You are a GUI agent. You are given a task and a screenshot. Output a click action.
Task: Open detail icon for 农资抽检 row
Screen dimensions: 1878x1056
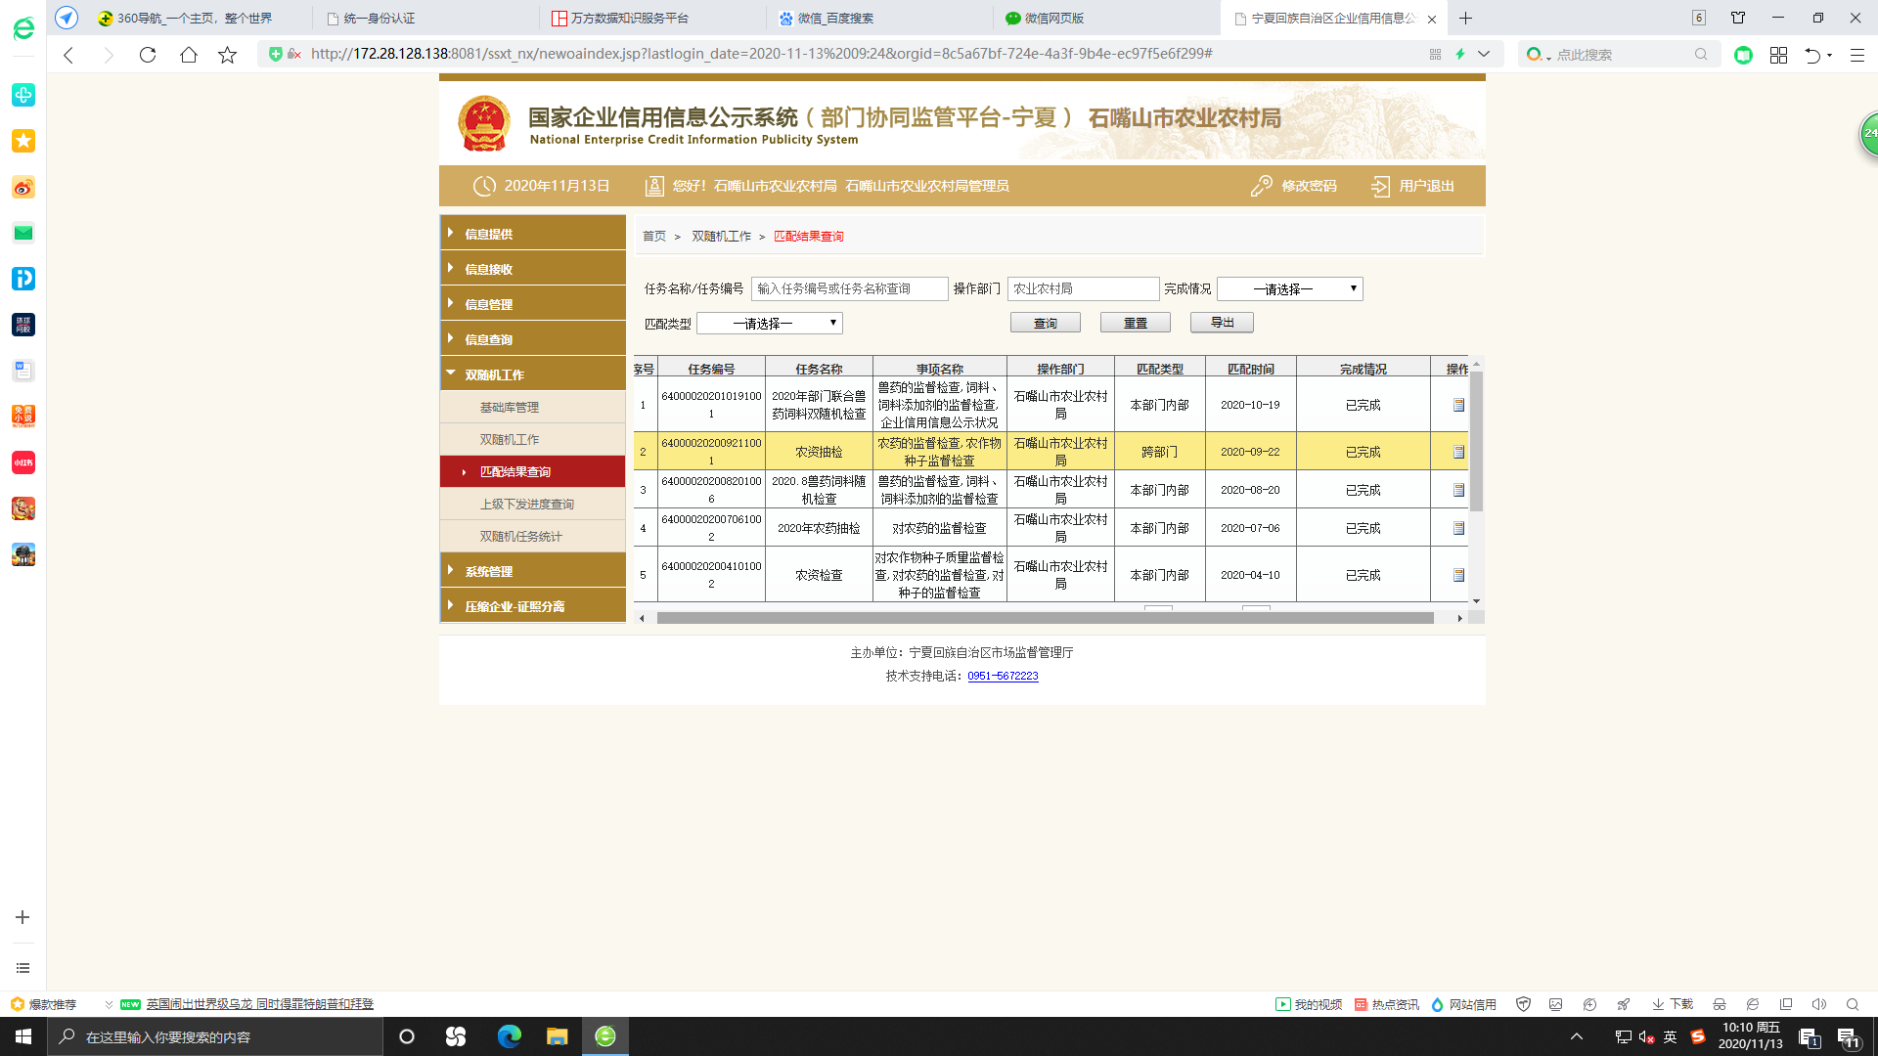click(1458, 452)
